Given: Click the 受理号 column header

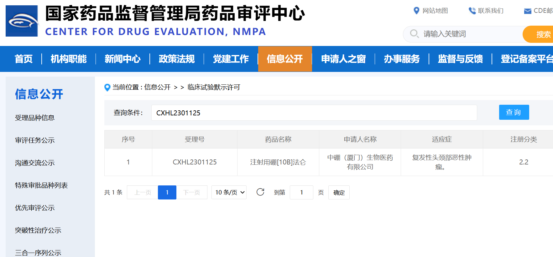Looking at the screenshot, I should pos(195,139).
